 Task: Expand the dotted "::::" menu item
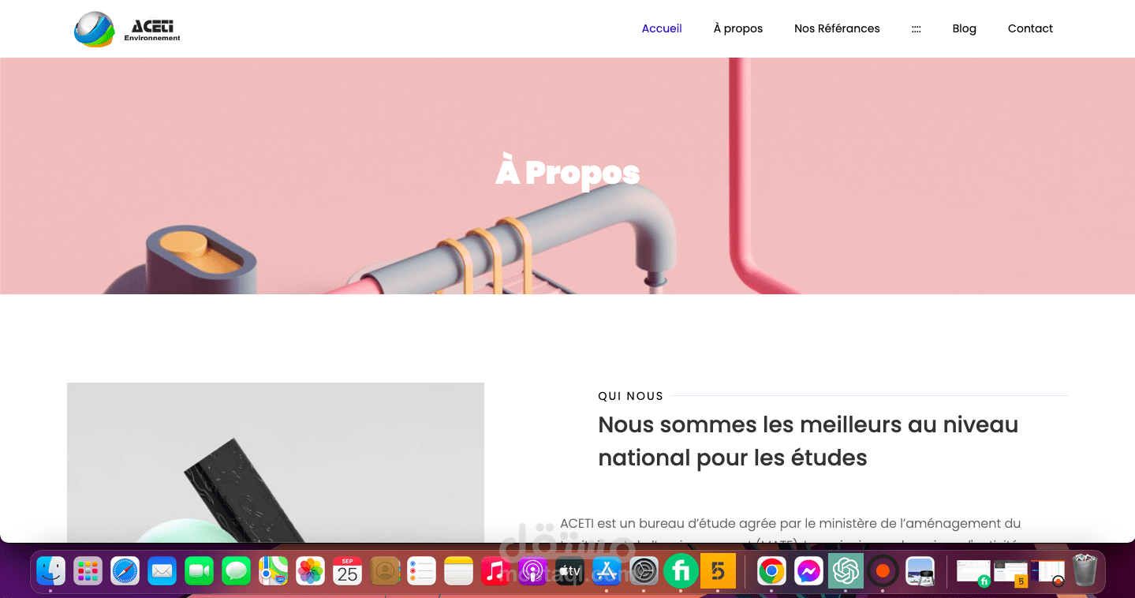[x=916, y=28]
